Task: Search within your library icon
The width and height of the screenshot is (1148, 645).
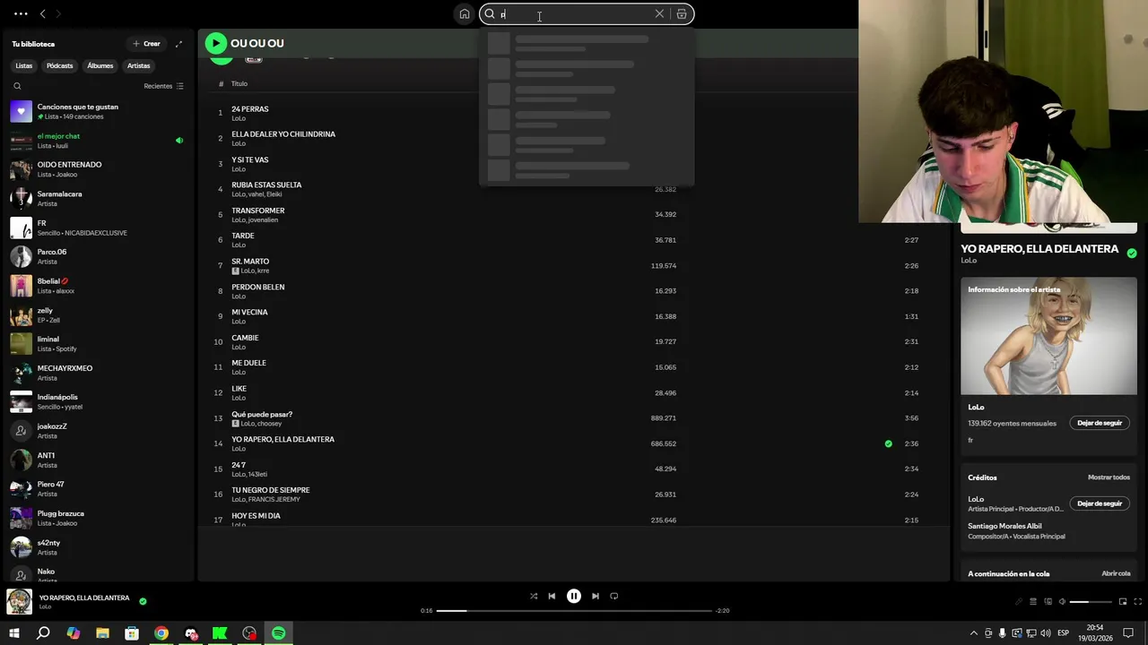Action: pyautogui.click(x=17, y=86)
